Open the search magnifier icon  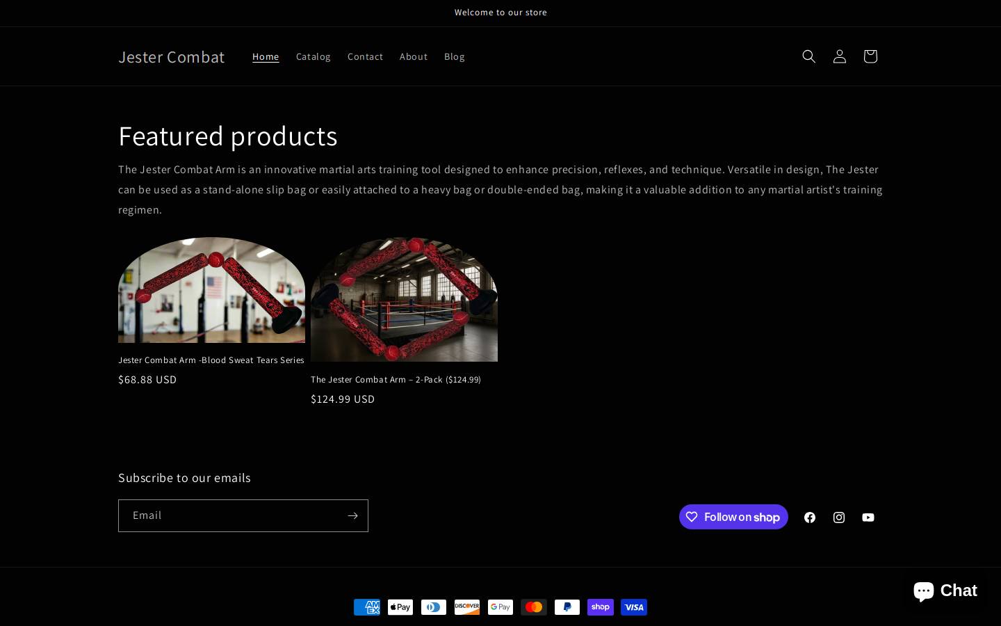808,56
